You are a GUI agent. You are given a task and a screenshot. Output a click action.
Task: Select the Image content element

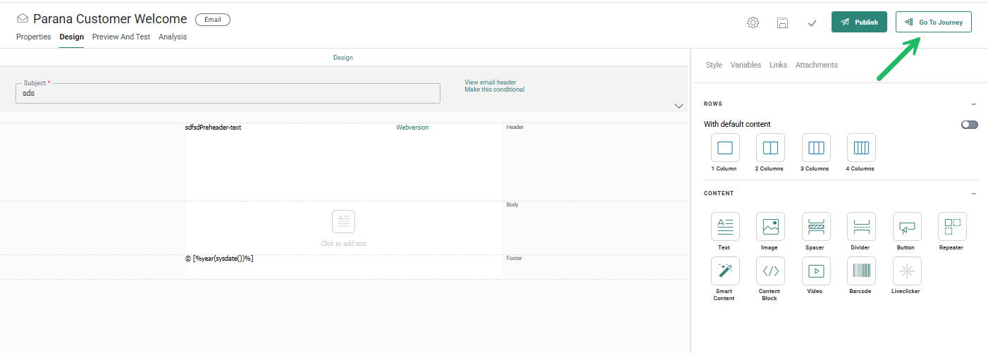click(770, 227)
